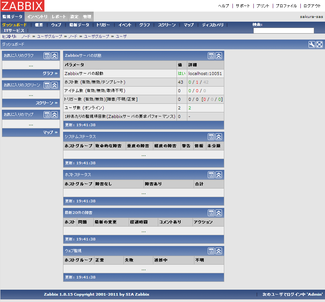Click the search input field
Viewport: 325px width, 302px height.
pos(284,31)
